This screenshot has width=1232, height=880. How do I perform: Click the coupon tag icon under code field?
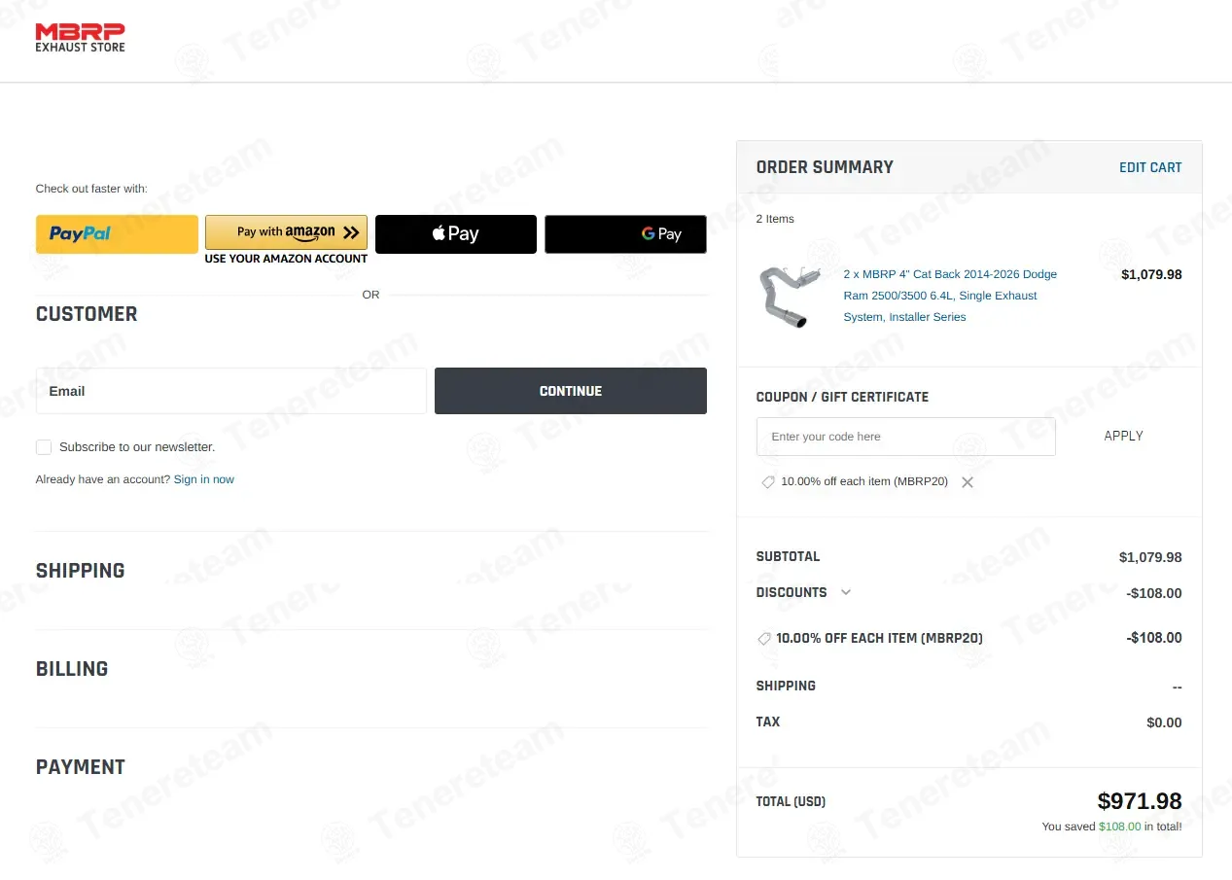click(x=768, y=482)
